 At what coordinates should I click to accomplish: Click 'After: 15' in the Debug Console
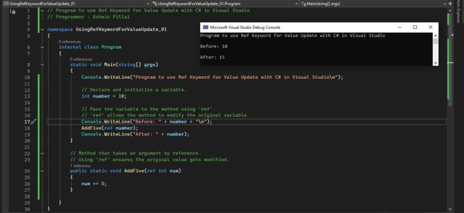212,57
